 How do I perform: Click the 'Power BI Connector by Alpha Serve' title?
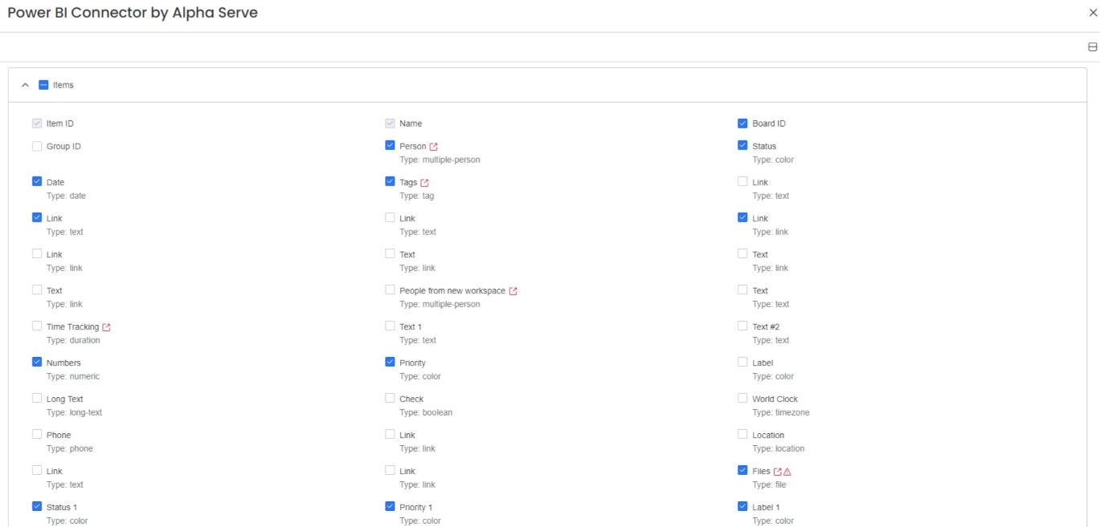pyautogui.click(x=133, y=13)
